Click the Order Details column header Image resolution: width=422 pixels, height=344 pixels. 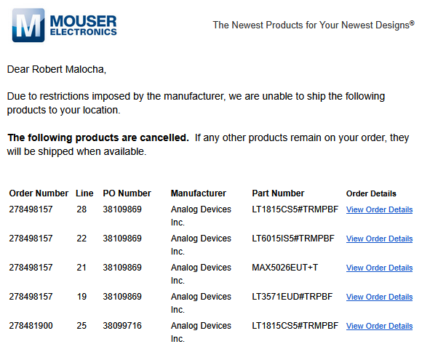point(371,193)
